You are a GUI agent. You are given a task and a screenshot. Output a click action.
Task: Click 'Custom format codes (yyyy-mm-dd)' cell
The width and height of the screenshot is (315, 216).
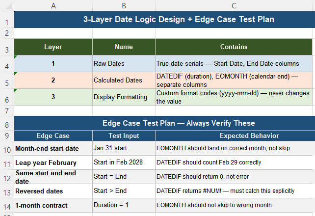pos(234,97)
